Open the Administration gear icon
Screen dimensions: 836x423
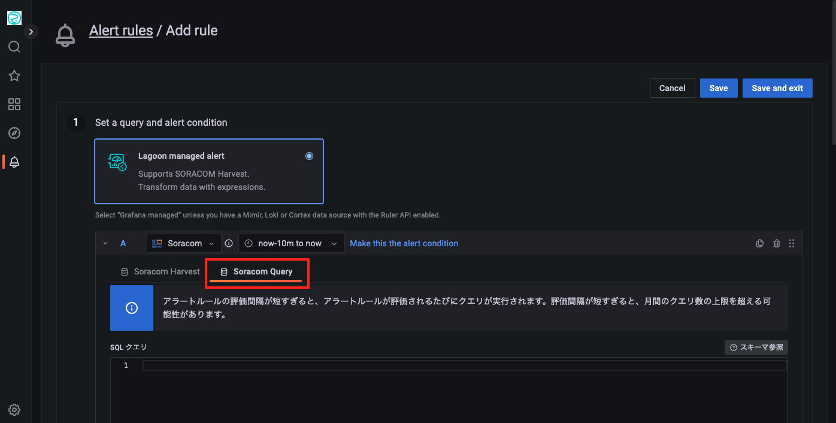tap(14, 410)
